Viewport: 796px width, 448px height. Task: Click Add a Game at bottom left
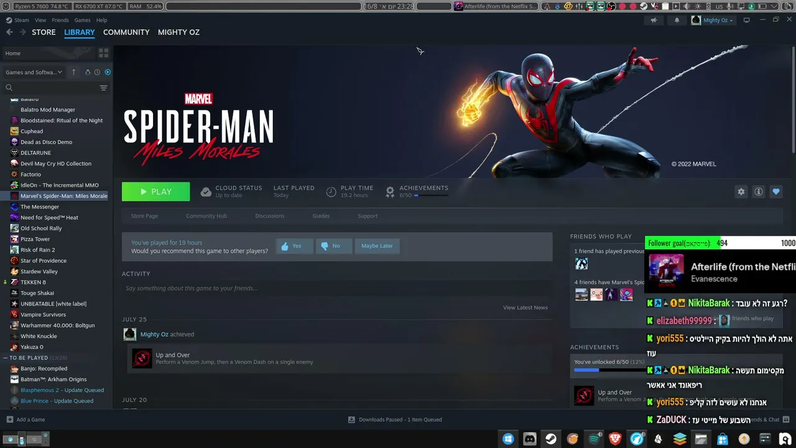tap(25, 419)
